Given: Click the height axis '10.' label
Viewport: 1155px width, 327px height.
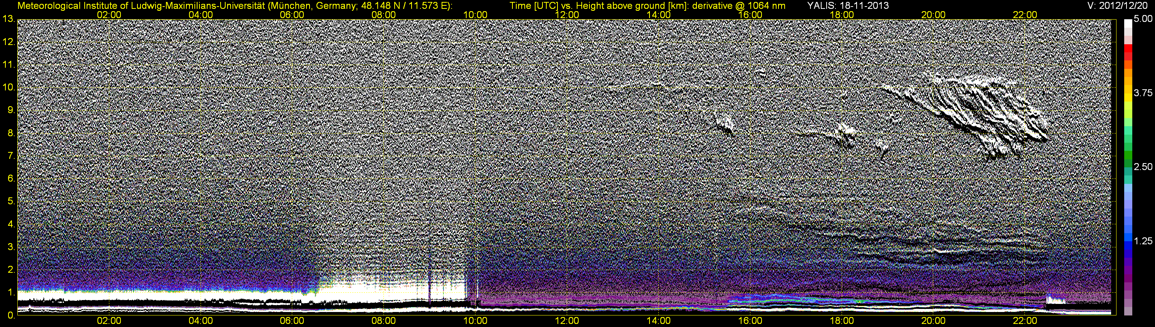Looking at the screenshot, I should tap(8, 88).
